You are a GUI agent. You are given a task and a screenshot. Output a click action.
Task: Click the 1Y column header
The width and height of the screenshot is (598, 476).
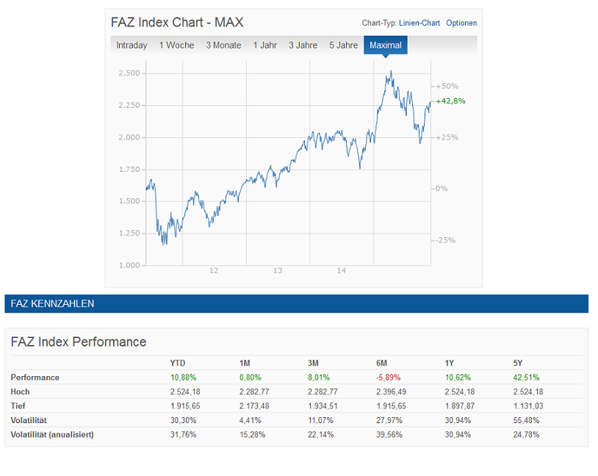(450, 363)
